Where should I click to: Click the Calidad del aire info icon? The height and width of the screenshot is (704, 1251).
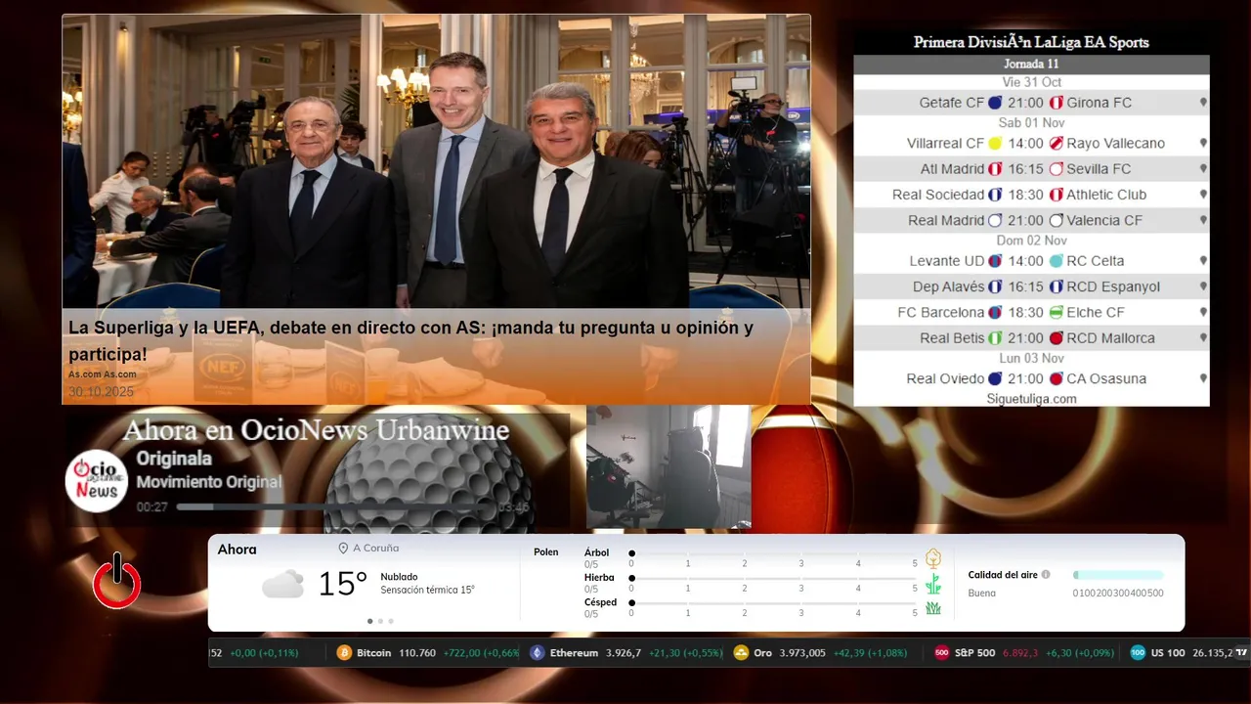(x=1046, y=575)
